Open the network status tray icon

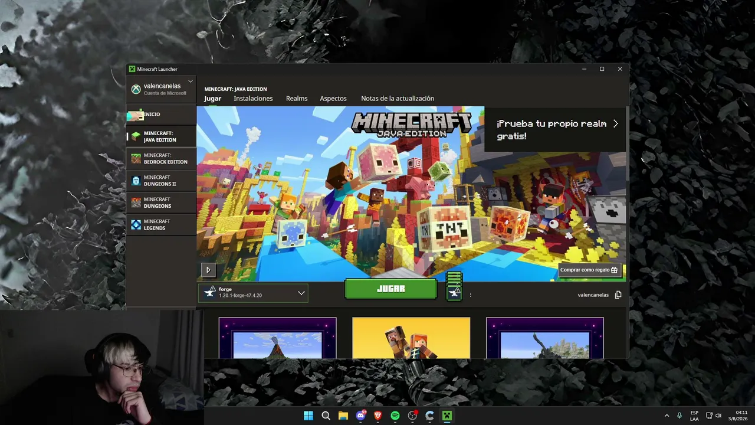coord(709,416)
